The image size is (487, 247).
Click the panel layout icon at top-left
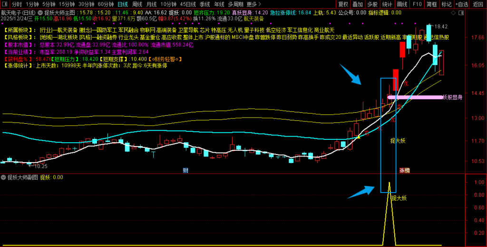[x=5, y=4]
